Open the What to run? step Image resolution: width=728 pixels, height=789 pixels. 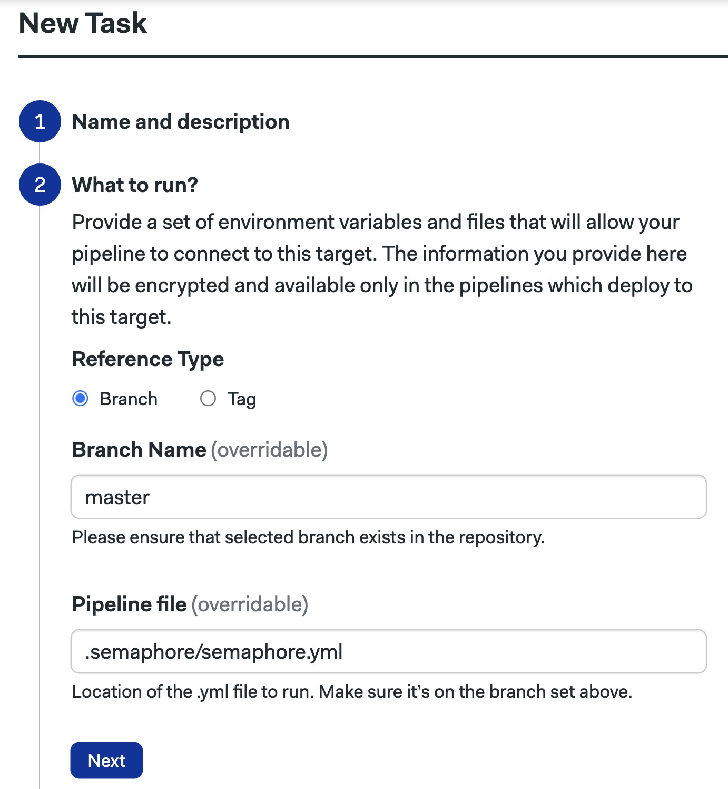135,185
